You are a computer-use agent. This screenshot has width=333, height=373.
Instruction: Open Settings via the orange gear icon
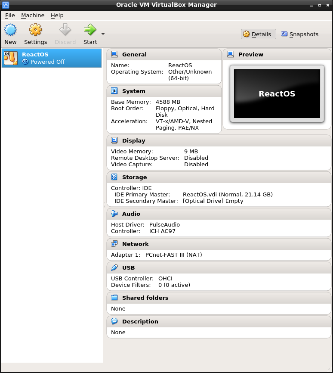pyautogui.click(x=35, y=30)
